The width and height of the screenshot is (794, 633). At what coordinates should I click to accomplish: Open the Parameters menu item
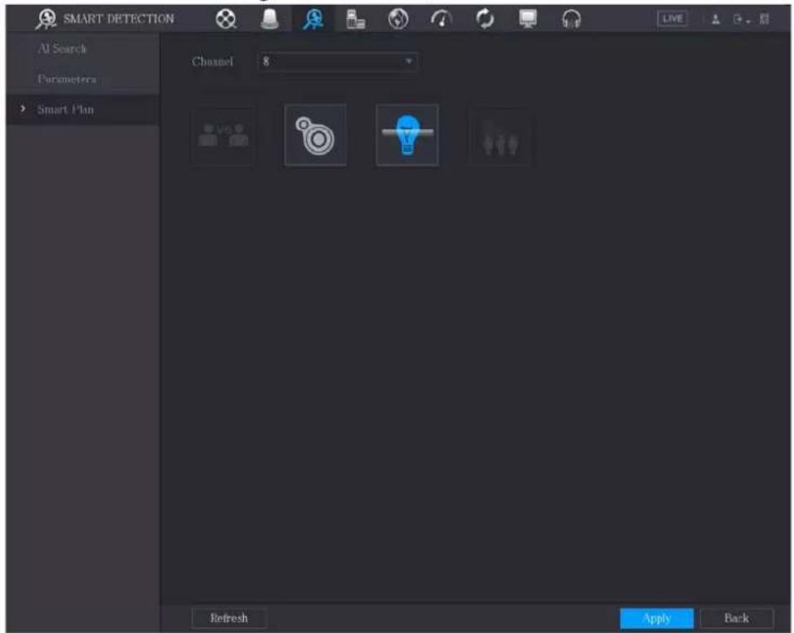coord(67,79)
